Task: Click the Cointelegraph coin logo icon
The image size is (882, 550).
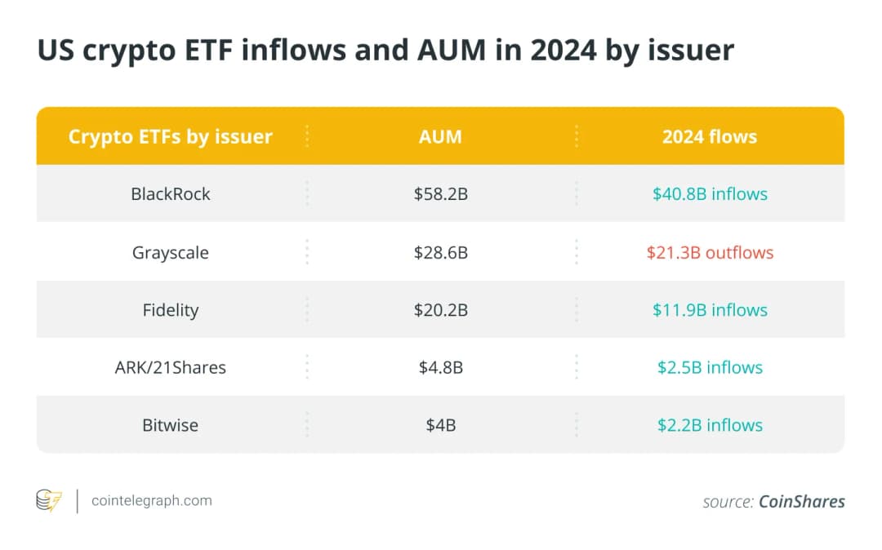Action: point(49,500)
